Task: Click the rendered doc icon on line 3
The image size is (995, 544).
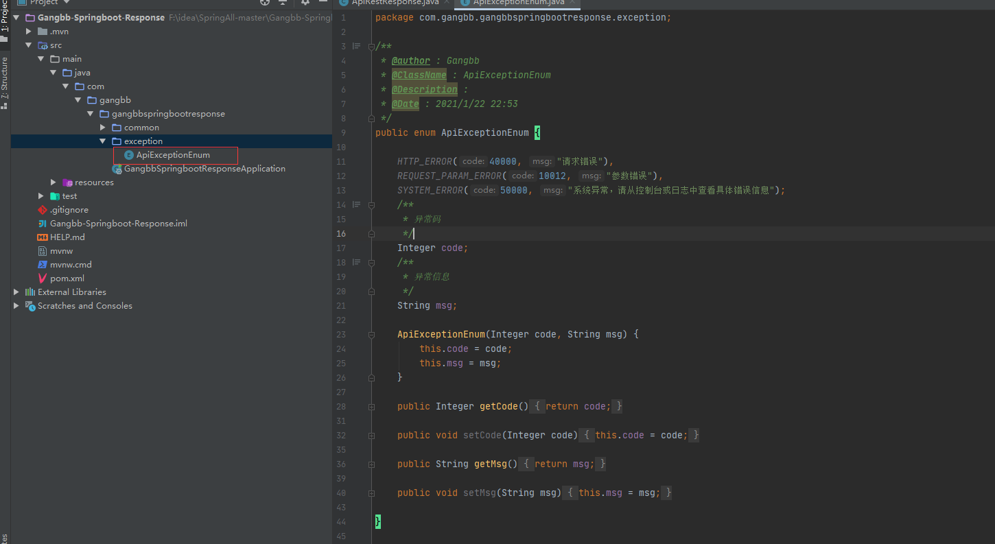Action: pyautogui.click(x=356, y=46)
